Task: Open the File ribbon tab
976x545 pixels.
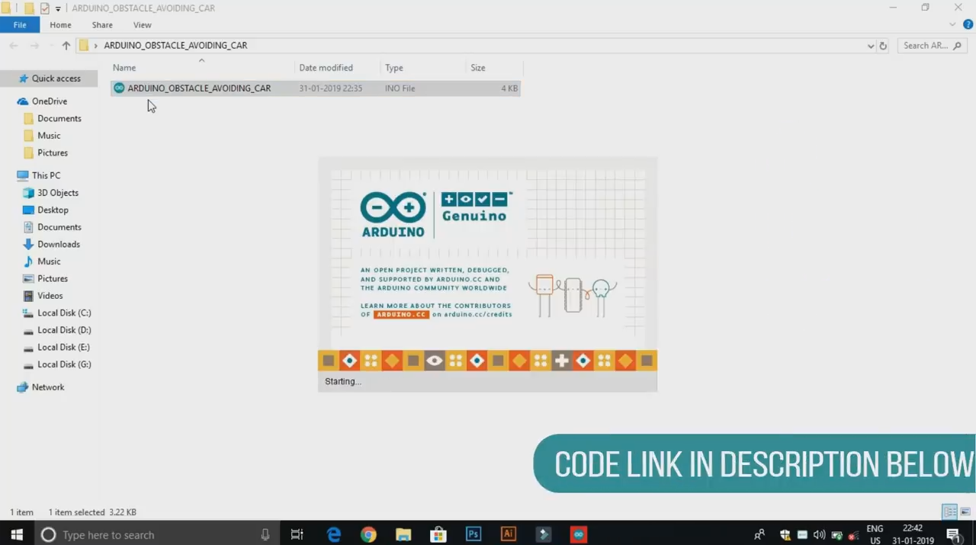Action: tap(20, 25)
